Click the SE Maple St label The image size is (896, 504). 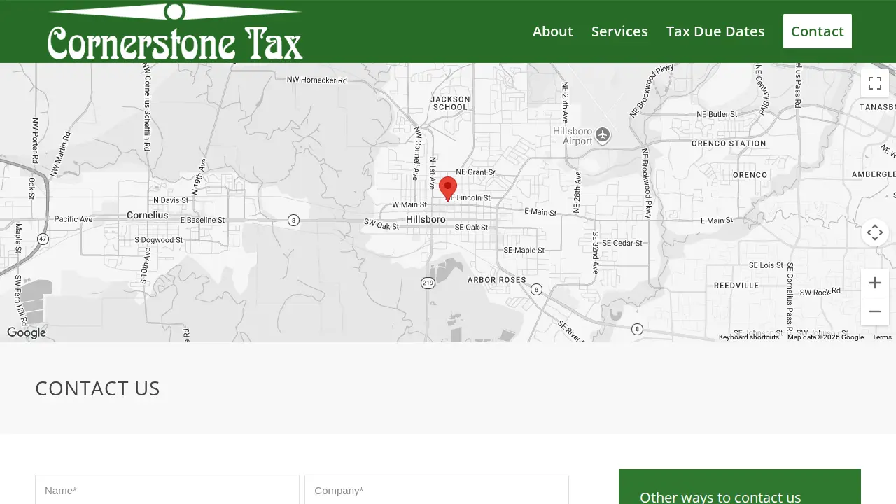pyautogui.click(x=524, y=251)
